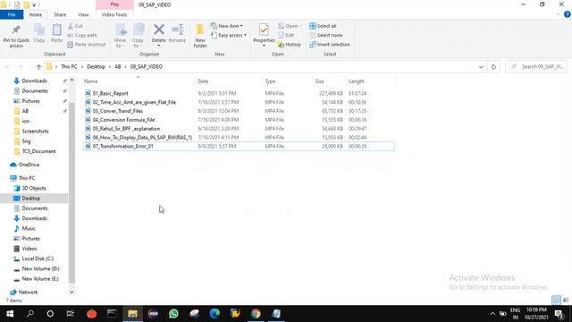Switch to the Share tab
Screen dimensions: 572x322
pos(60,14)
